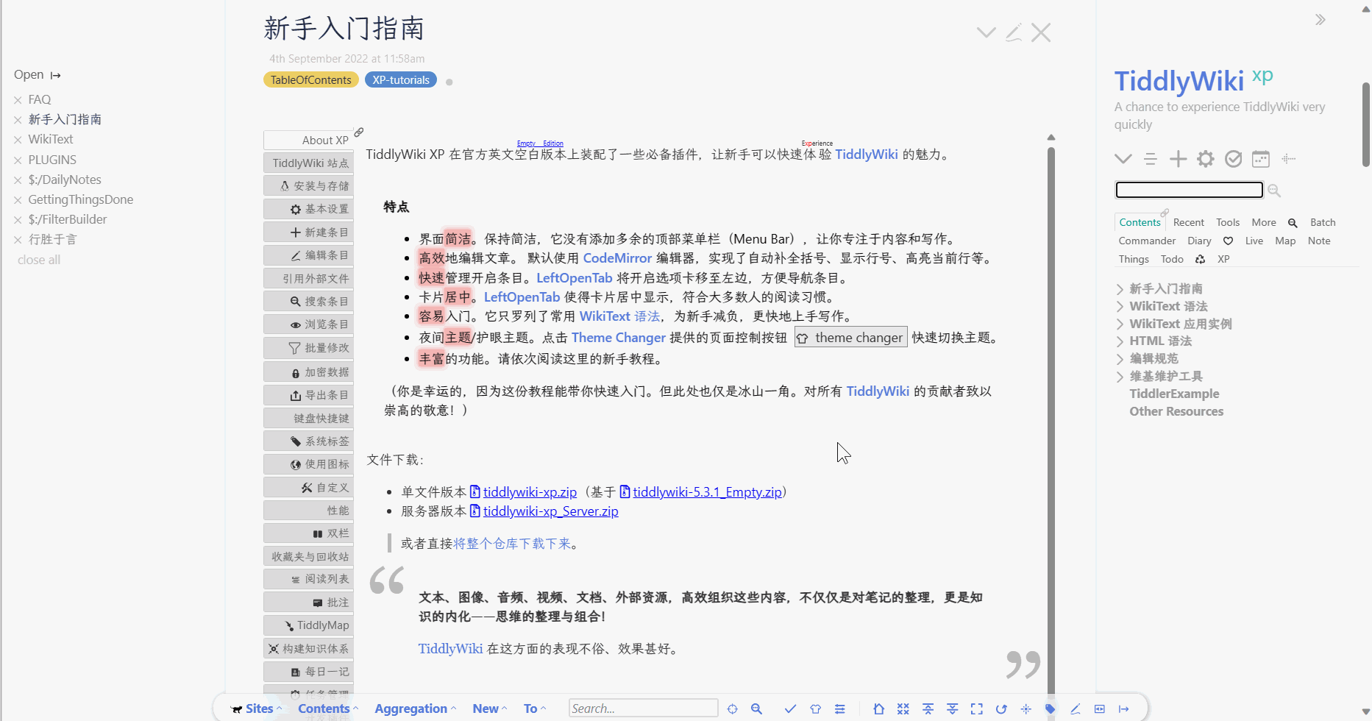Click the edit pencil icon of the tiddler

coord(1014,32)
